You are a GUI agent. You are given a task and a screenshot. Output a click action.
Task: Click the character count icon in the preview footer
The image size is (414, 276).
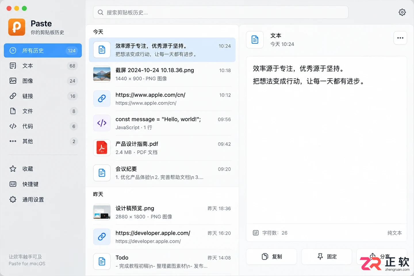(x=256, y=233)
